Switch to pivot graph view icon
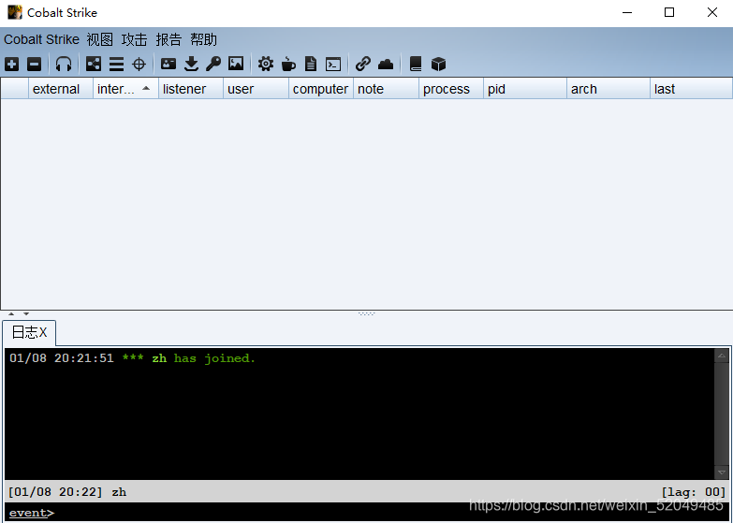 click(x=94, y=64)
